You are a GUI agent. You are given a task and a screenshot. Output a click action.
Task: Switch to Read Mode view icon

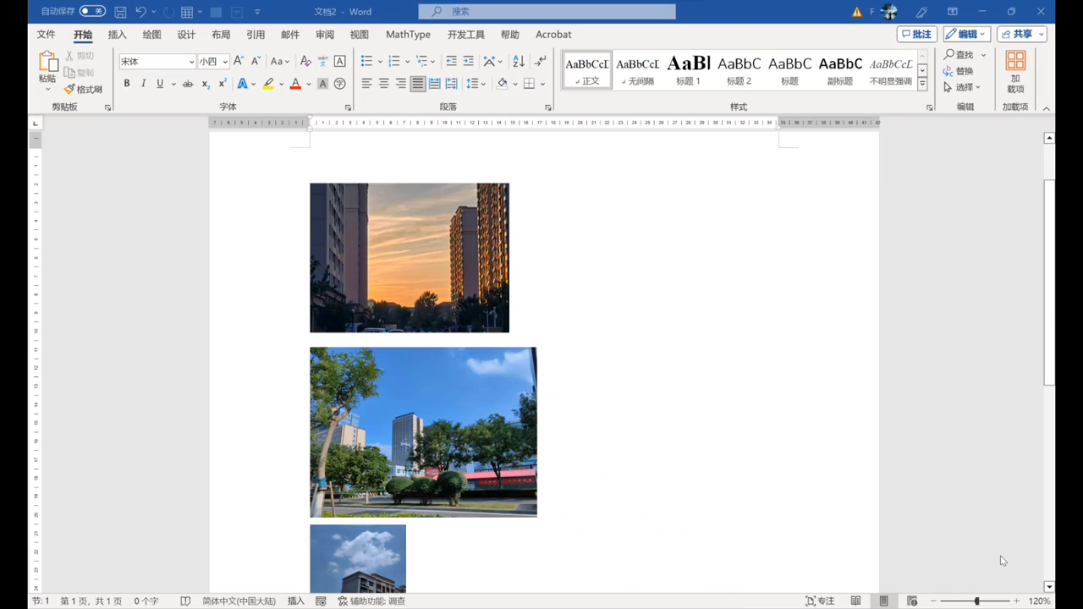pyautogui.click(x=856, y=601)
